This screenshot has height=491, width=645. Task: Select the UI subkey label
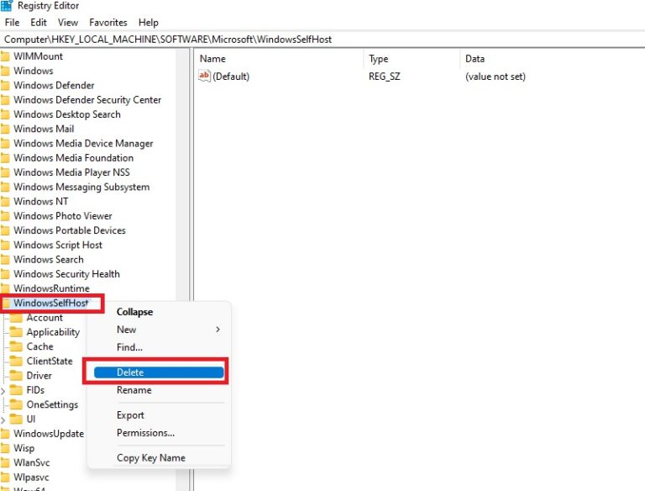31,419
